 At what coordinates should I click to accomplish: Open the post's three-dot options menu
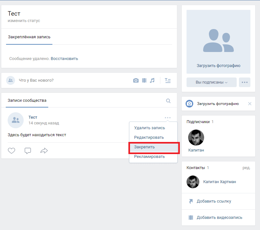point(168,118)
